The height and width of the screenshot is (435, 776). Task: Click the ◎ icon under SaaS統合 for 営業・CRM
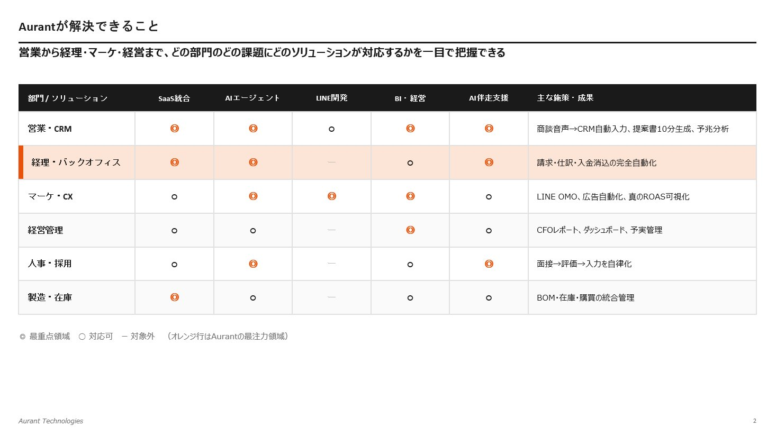click(x=174, y=128)
